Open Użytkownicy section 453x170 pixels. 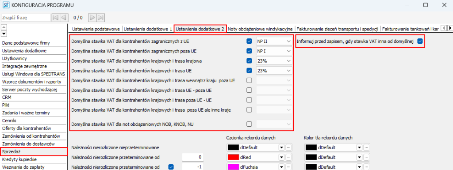34,58
